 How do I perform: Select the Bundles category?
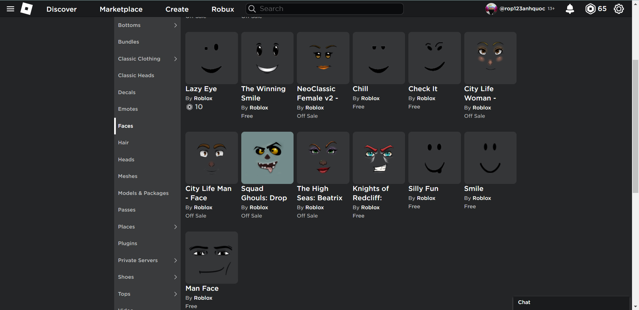tap(147, 42)
